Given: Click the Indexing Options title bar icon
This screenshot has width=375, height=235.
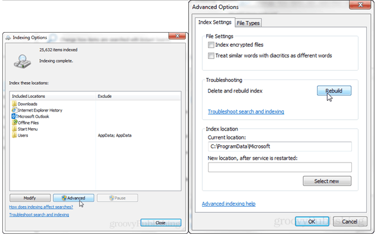Looking at the screenshot, I should pos(8,37).
